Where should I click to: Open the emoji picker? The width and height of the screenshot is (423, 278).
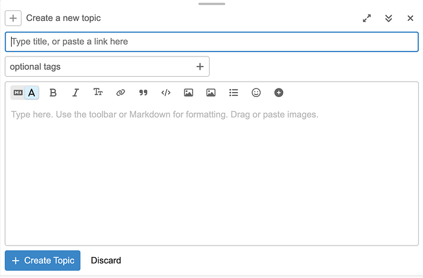click(256, 93)
